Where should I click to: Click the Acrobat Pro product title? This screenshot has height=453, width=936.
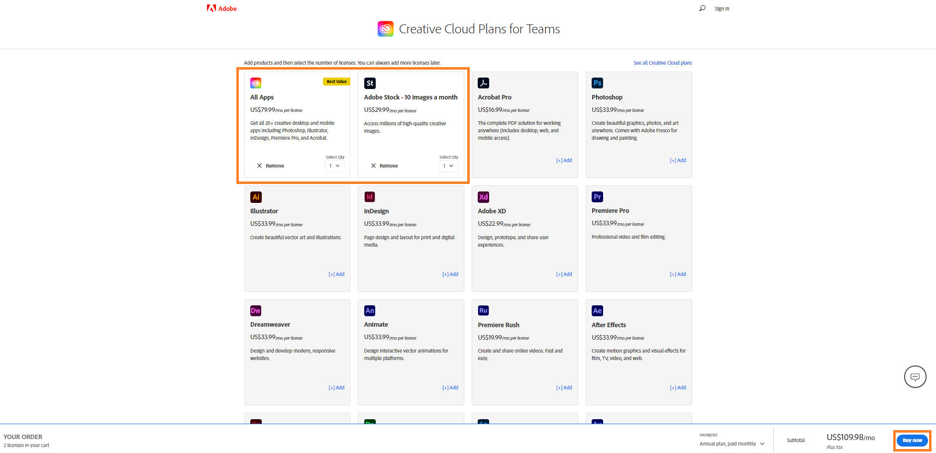tap(495, 97)
